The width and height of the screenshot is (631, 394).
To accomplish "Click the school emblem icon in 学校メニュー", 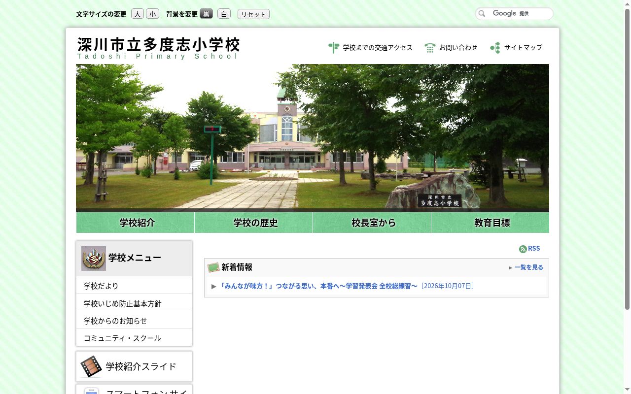I will 94,259.
